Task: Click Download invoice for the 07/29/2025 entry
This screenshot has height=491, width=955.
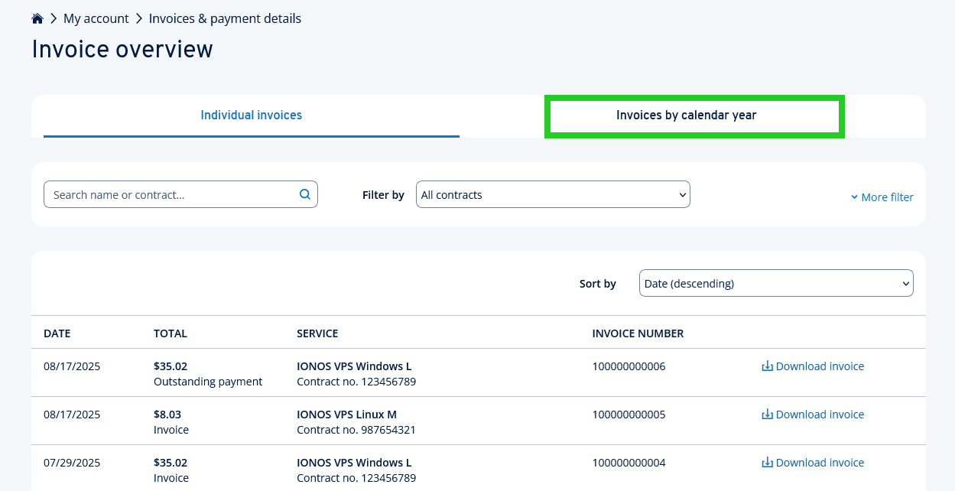Action: tap(820, 463)
